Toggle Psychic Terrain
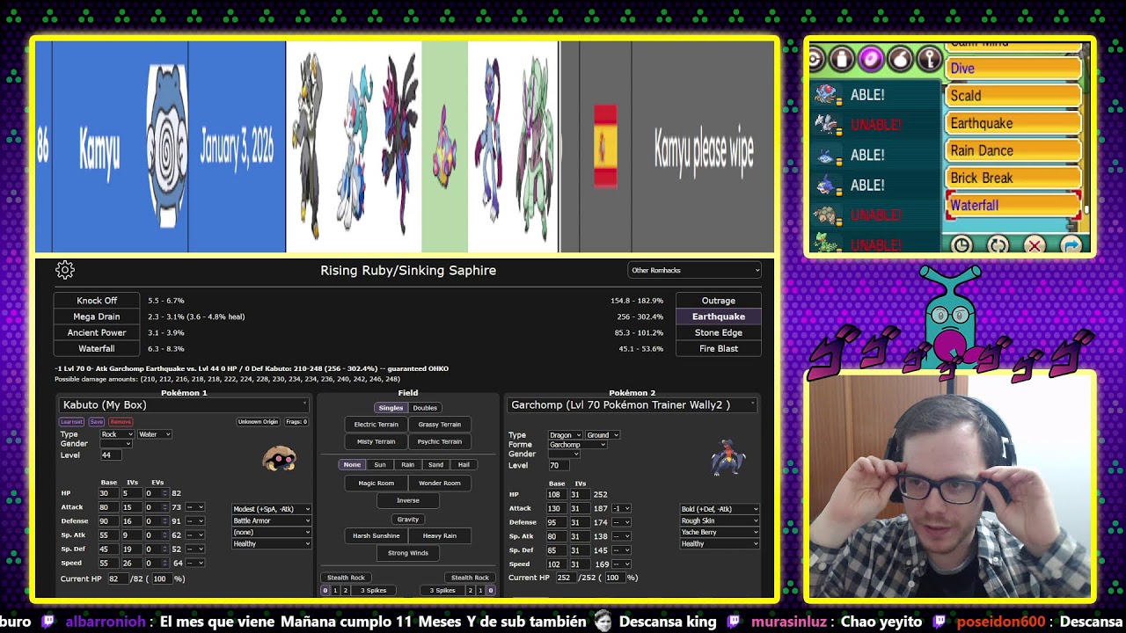The image size is (1126, 633). click(x=439, y=441)
